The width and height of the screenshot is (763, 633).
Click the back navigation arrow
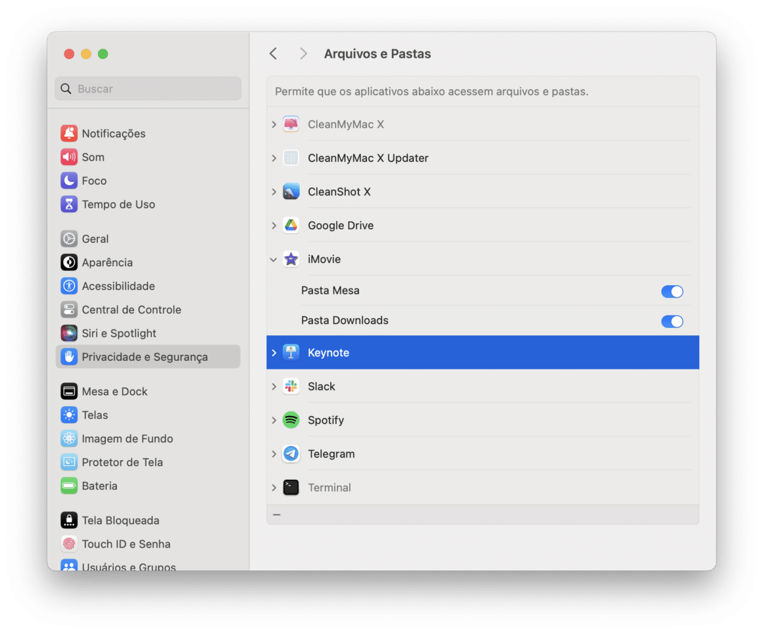(x=273, y=53)
